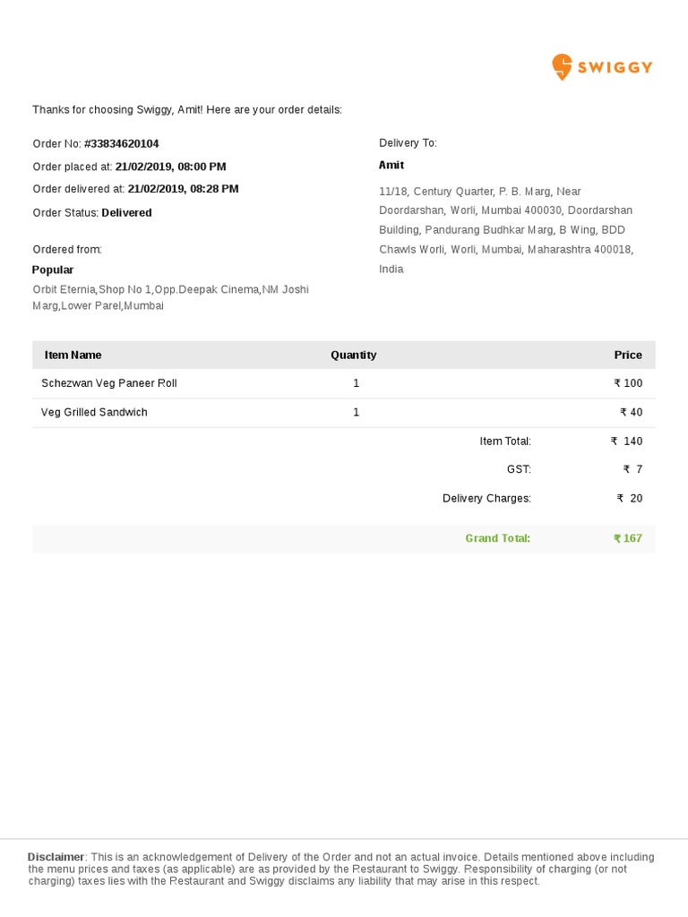Click the Disclaimer heading at the bottom
The height and width of the screenshot is (917, 688).
click(56, 857)
